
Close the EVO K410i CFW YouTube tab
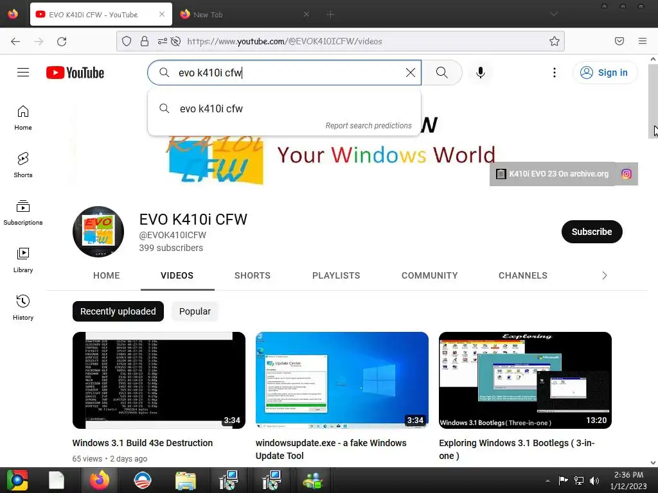(162, 14)
